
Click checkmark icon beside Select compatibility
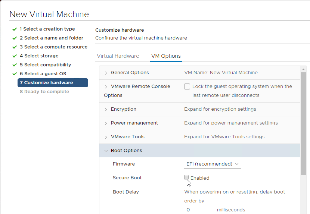[x=15, y=65]
